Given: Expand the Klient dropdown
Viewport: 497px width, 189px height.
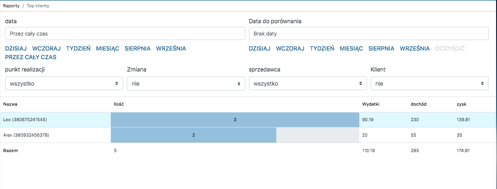Looking at the screenshot, I should 430,83.
